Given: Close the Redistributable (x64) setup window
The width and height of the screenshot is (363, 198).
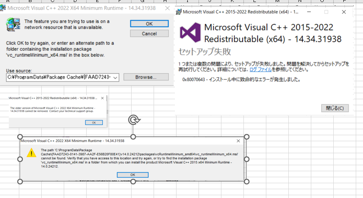Looking at the screenshot, I should tap(344, 12).
